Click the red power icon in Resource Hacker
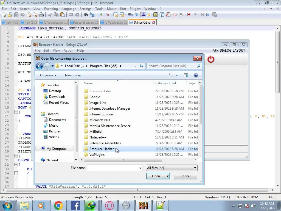This screenshot has width=281, height=211. [x=211, y=59]
